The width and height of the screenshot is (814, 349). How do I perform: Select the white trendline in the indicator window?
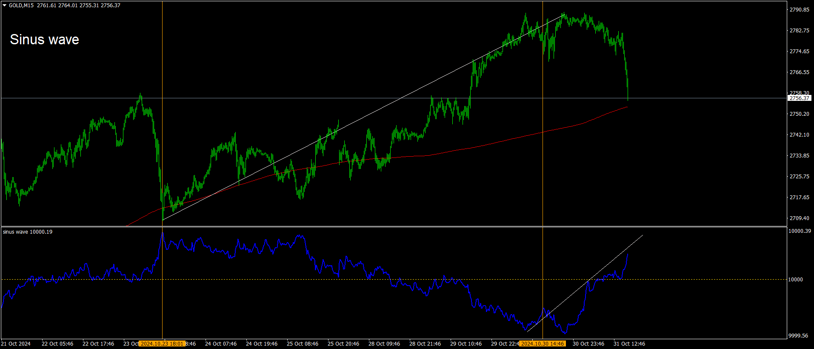585,283
